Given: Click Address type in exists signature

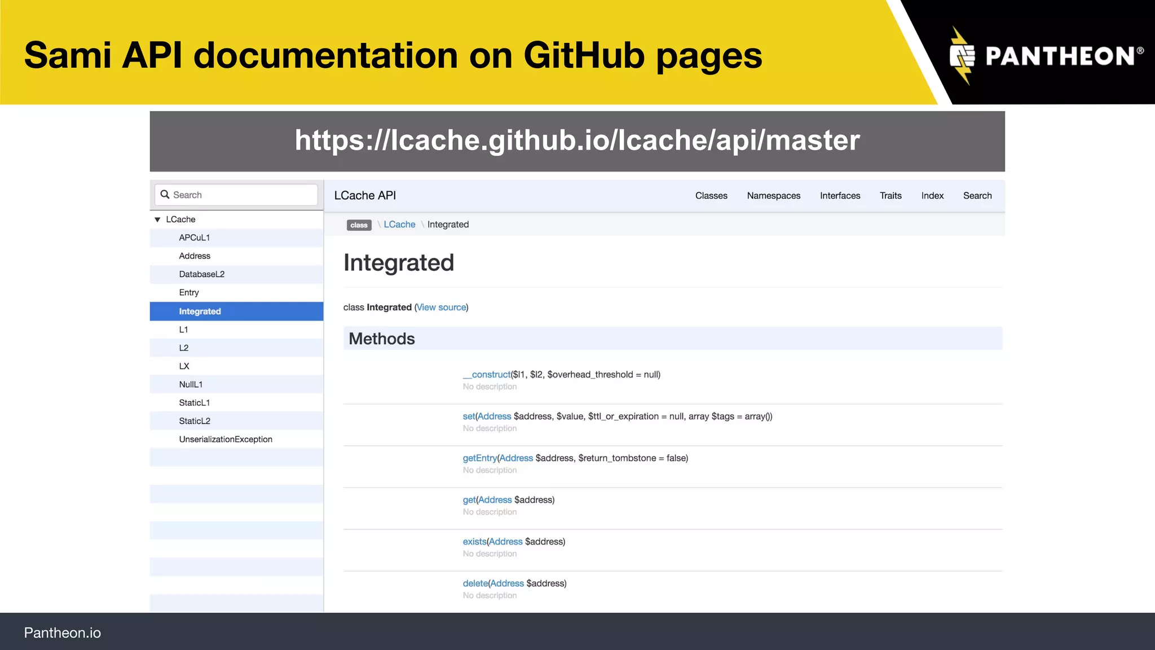Looking at the screenshot, I should tap(506, 542).
